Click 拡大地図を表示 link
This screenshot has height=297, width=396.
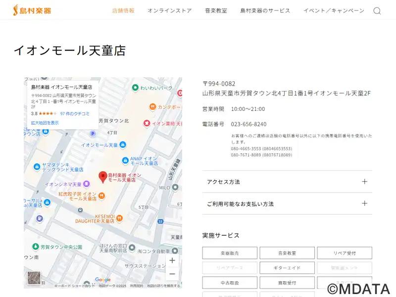tap(45, 123)
